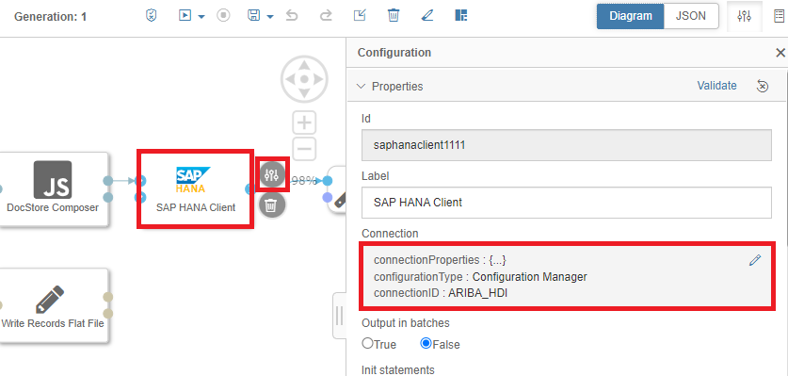This screenshot has height=376, width=788.
Task: Close the Configuration panel
Action: click(x=780, y=53)
